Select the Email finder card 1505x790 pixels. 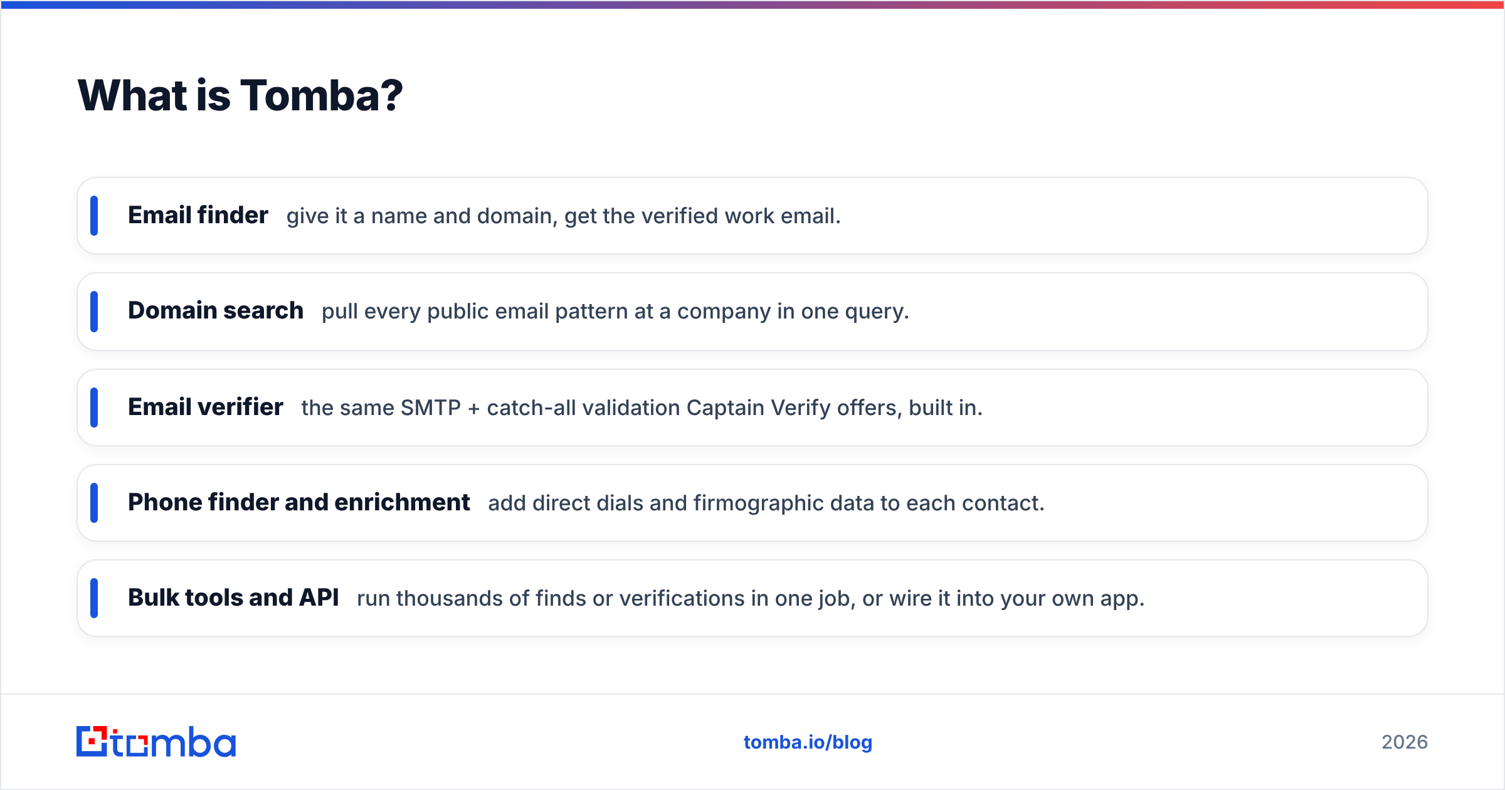click(x=752, y=216)
